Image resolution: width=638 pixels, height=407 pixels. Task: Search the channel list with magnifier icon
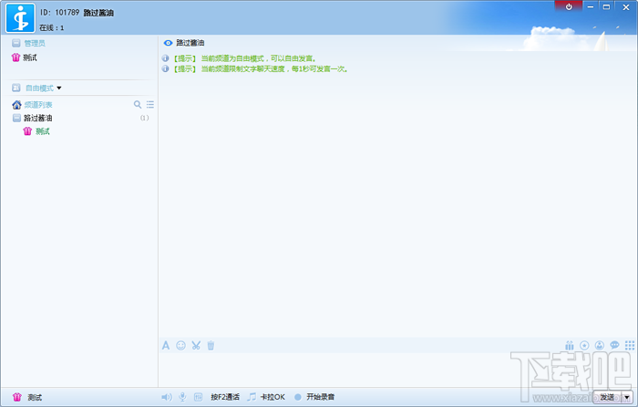click(x=138, y=104)
